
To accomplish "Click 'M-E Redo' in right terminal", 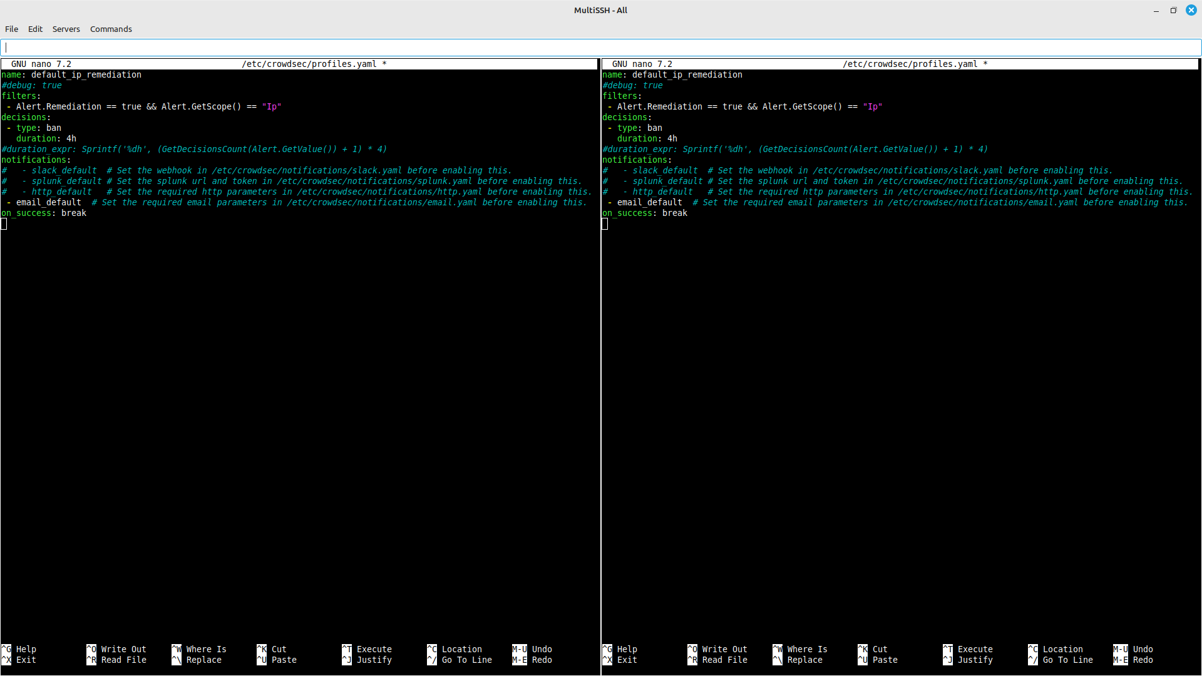I will pos(1133,660).
